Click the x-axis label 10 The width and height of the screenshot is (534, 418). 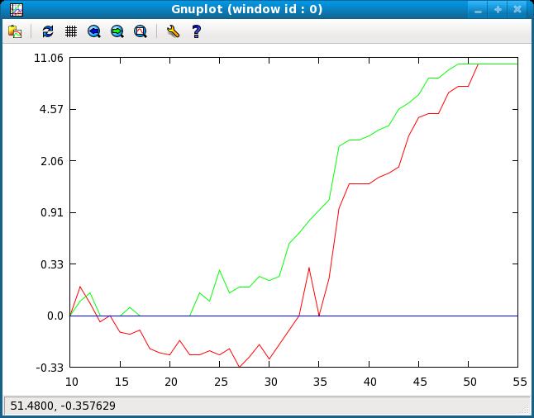[x=72, y=382]
